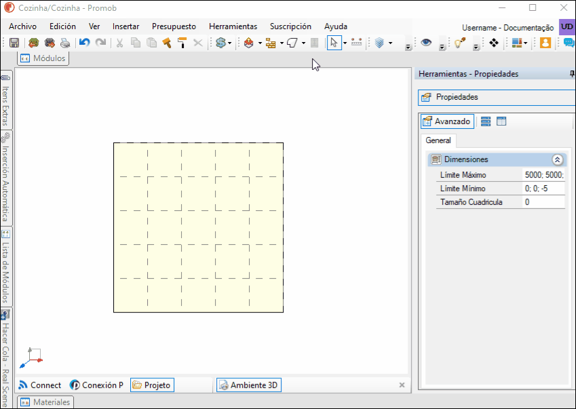Click the window layout viewports icon

pyautogui.click(x=517, y=43)
